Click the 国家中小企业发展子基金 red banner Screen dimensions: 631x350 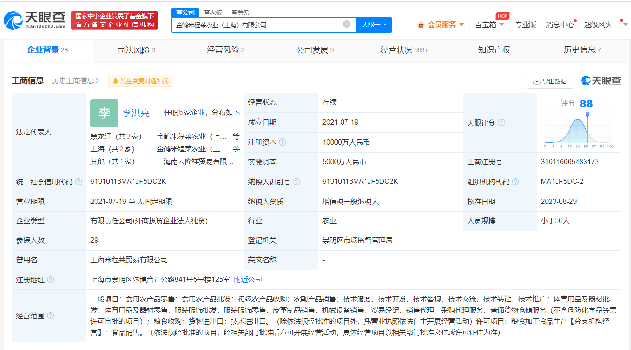[114, 20]
